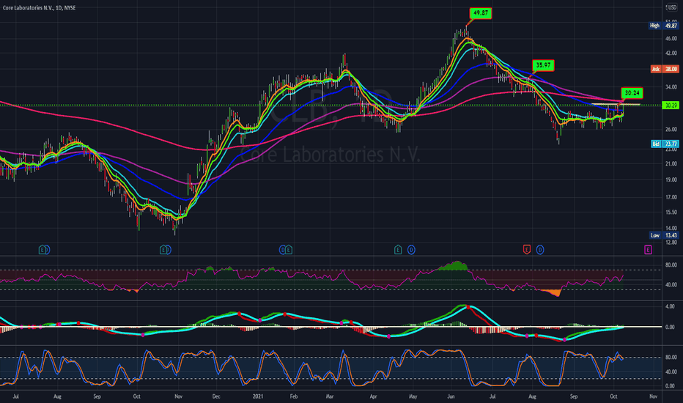
Task: Click the Core Laboratories N.V., 1D, NYSE title
Action: [x=39, y=8]
